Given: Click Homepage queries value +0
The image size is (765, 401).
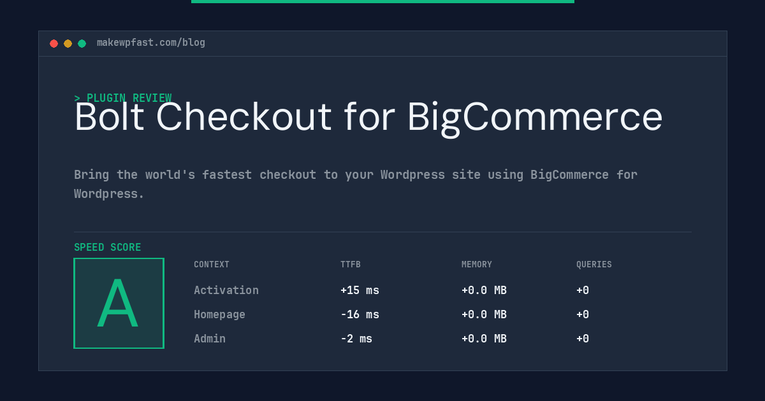Looking at the screenshot, I should coord(583,314).
